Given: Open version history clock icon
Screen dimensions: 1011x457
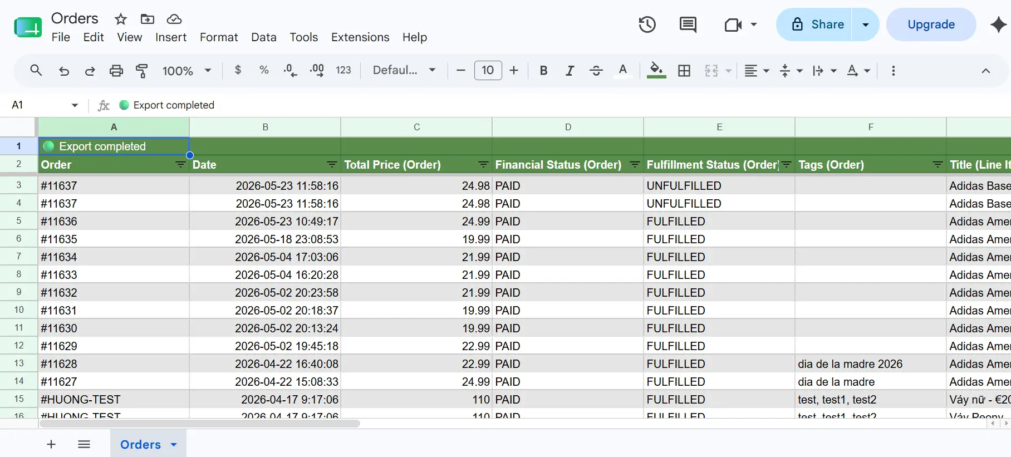Looking at the screenshot, I should pos(647,24).
